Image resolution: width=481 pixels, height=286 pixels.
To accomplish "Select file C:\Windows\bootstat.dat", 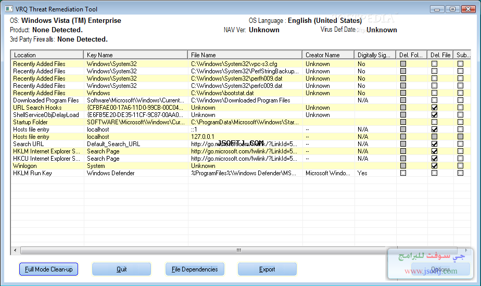I will [222, 93].
